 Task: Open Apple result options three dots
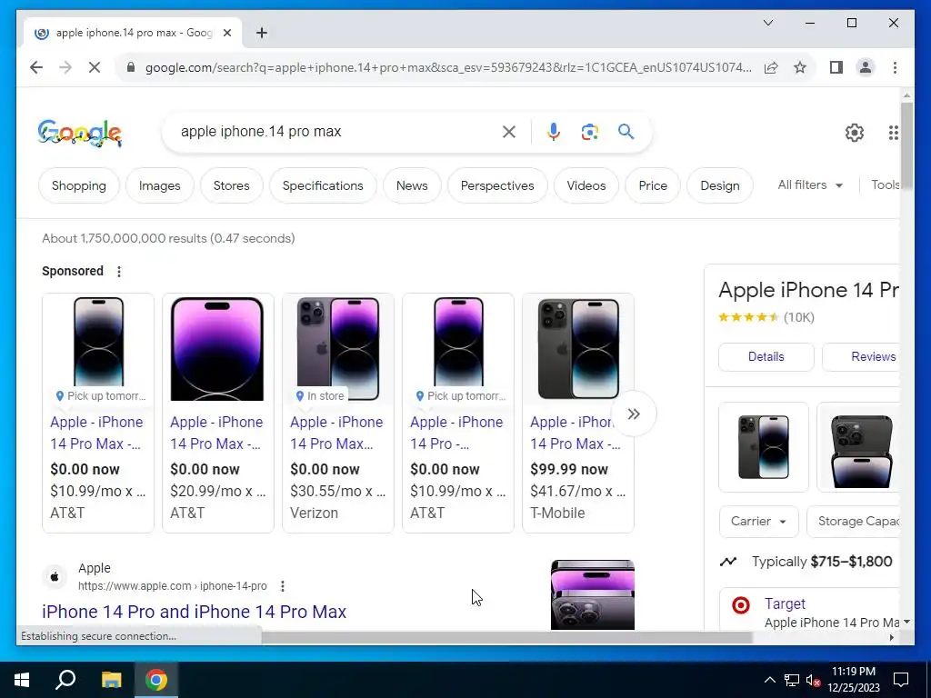point(283,586)
